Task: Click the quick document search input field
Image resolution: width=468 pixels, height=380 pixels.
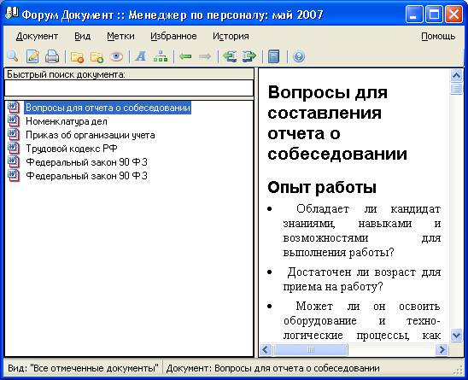Action: (x=129, y=88)
